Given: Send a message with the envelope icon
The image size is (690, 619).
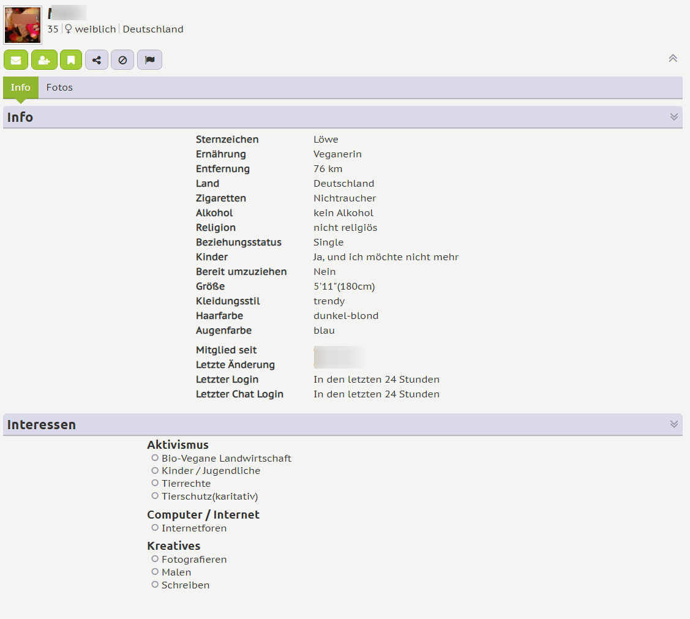Looking at the screenshot, I should click(x=16, y=60).
